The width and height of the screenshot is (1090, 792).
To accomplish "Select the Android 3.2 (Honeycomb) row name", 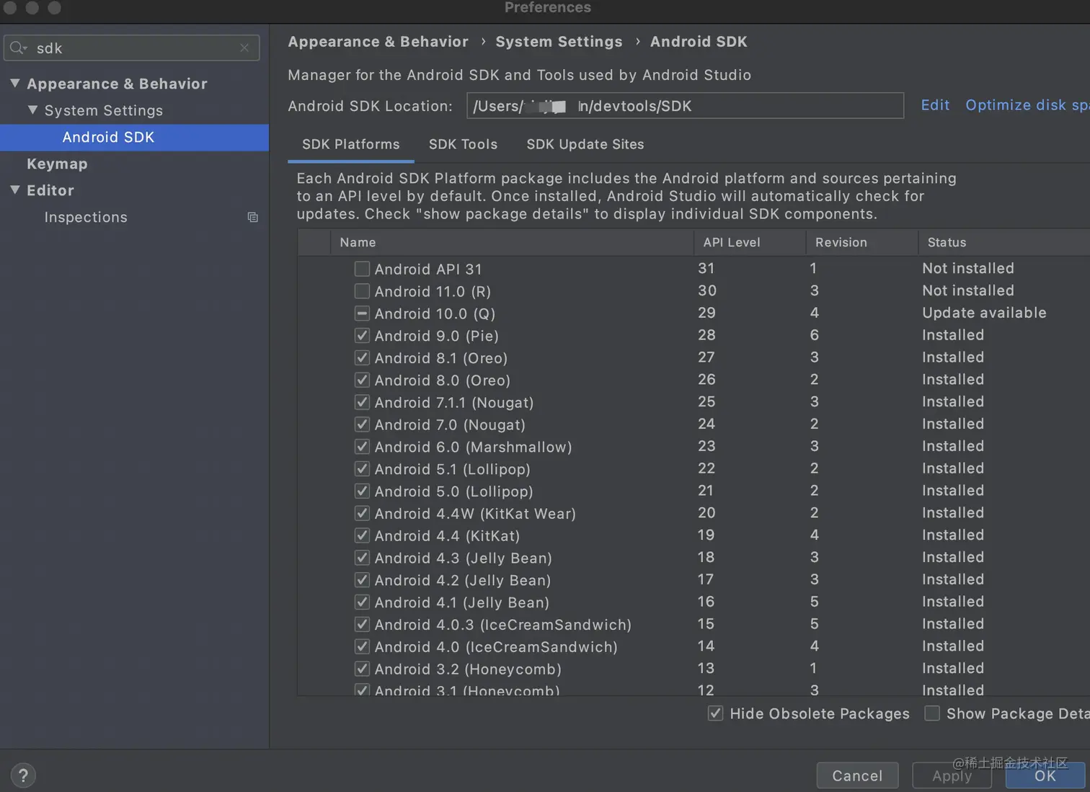I will [468, 669].
